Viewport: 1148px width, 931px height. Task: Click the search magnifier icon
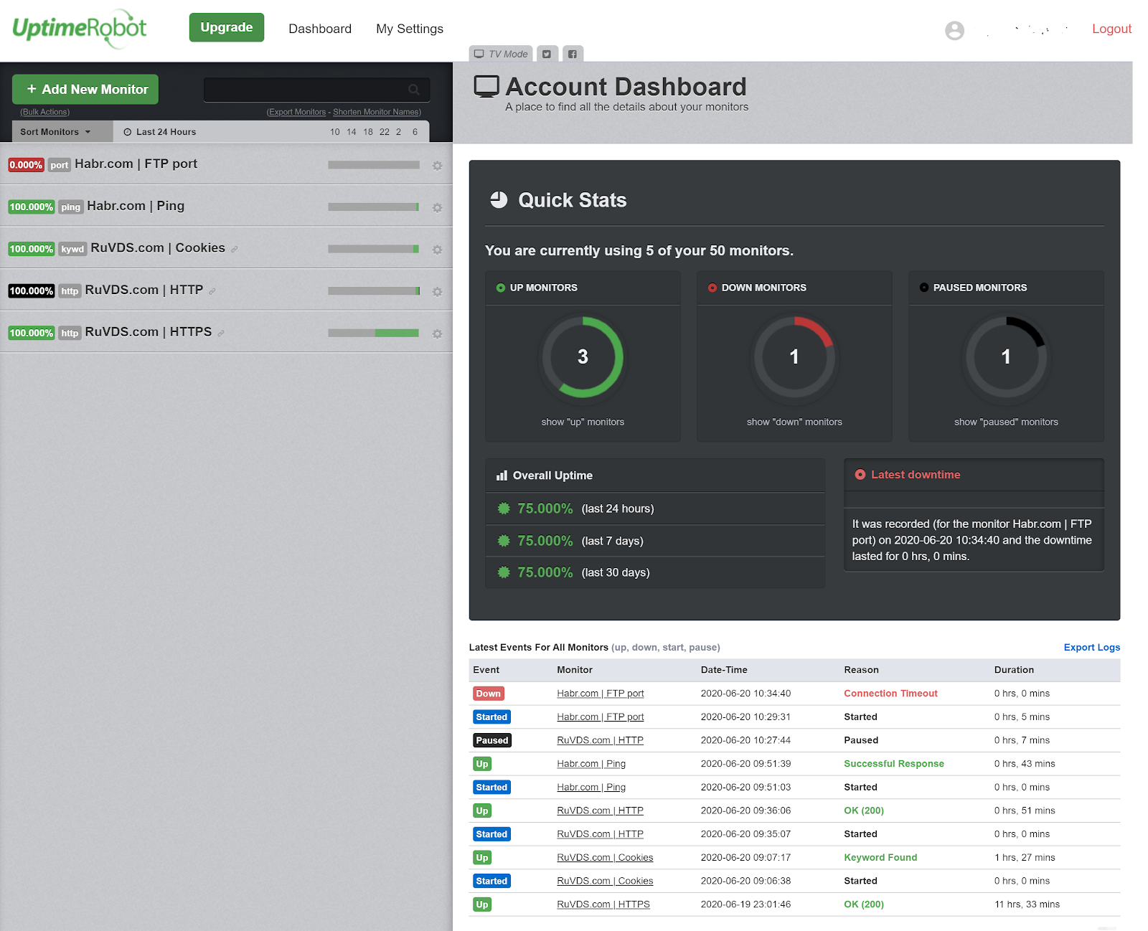tap(414, 90)
